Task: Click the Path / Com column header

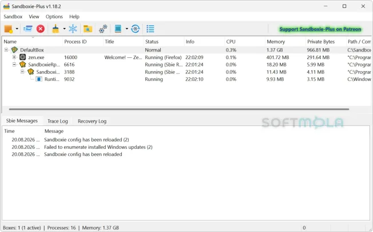Action: [359, 42]
